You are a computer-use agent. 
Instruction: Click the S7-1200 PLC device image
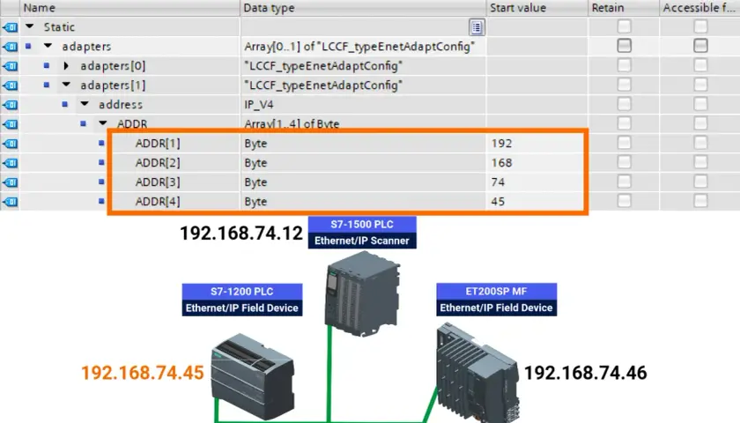click(x=253, y=376)
